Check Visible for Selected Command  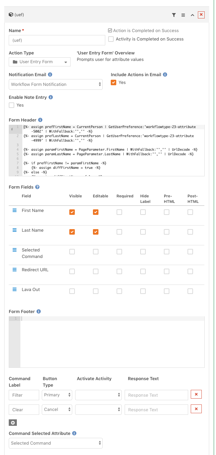72,251
